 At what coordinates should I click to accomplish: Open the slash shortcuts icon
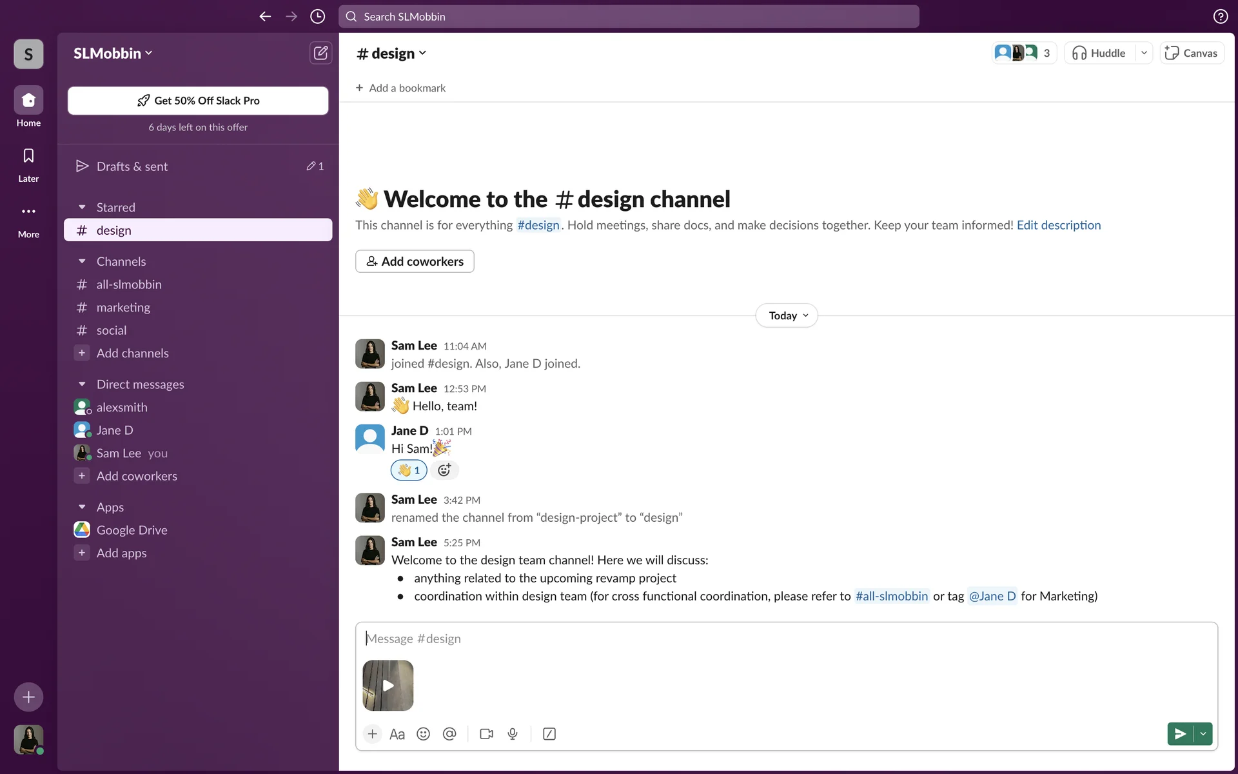tap(549, 734)
